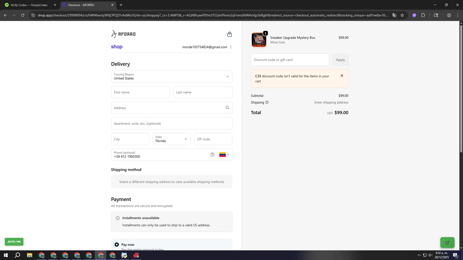
Task: View site information icon in address bar
Action: tap(33, 15)
